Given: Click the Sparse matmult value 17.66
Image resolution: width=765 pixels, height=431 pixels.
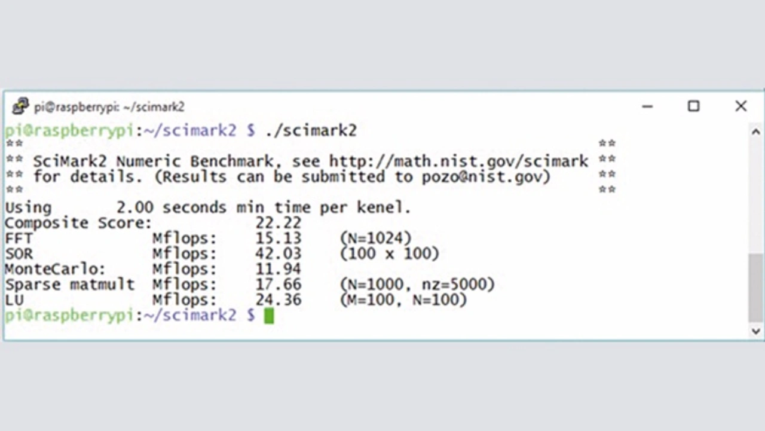Looking at the screenshot, I should [x=278, y=285].
